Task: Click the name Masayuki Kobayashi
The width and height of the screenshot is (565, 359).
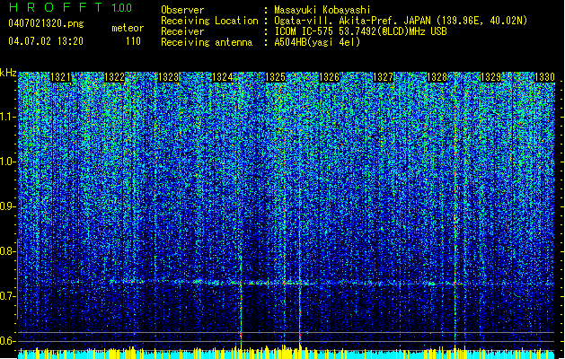Action: coord(322,10)
